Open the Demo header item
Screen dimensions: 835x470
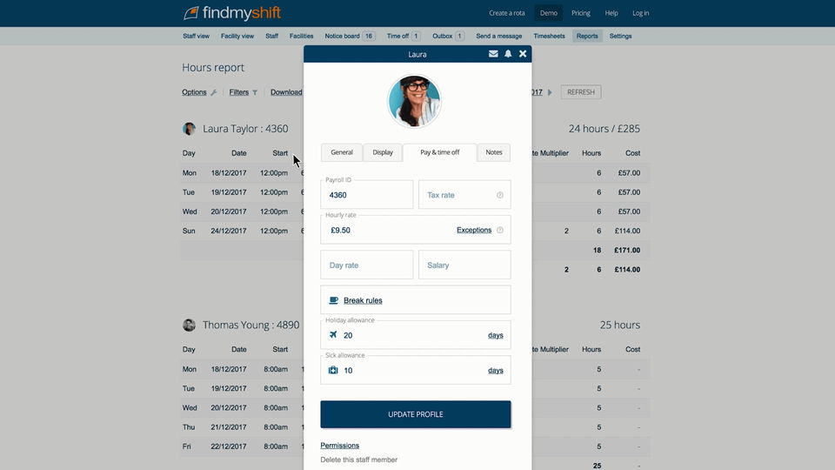point(549,13)
